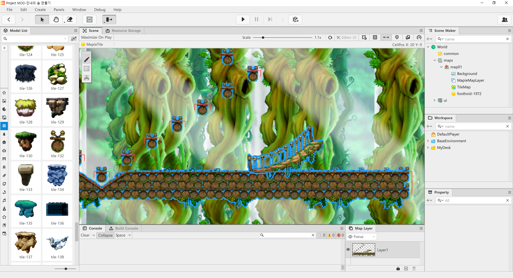
Task: Delete the map layer with trash icon
Action: (x=414, y=269)
